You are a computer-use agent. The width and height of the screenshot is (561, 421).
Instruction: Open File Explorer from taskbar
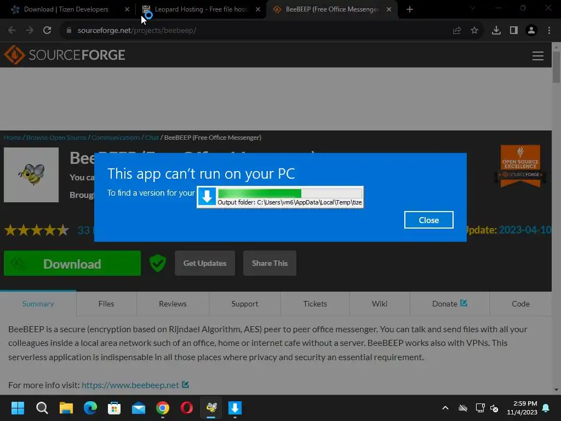pos(66,408)
